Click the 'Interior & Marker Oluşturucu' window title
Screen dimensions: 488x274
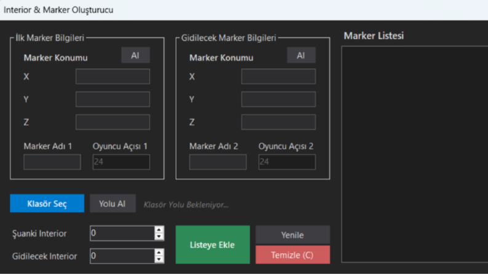58,10
